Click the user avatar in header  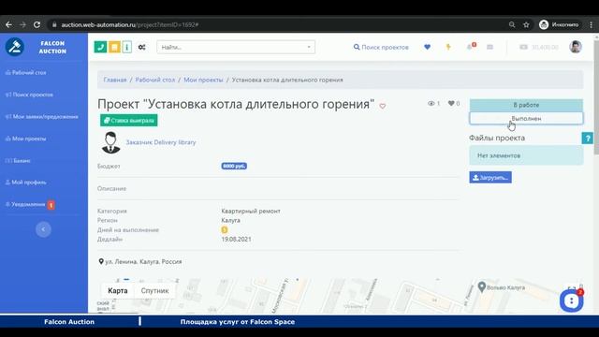tap(576, 47)
